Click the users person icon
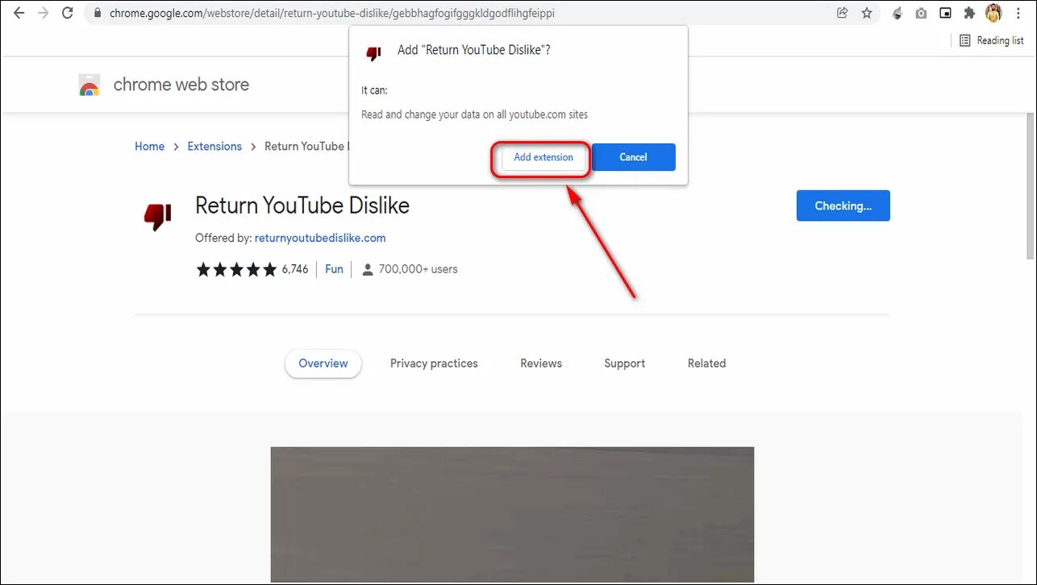Image resolution: width=1037 pixels, height=585 pixels. coord(368,269)
